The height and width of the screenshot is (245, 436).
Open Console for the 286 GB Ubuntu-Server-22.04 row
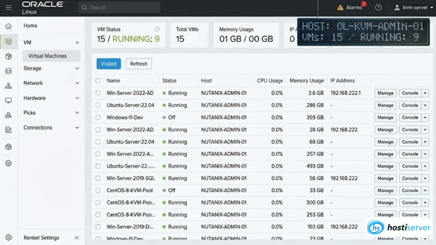[x=410, y=105]
